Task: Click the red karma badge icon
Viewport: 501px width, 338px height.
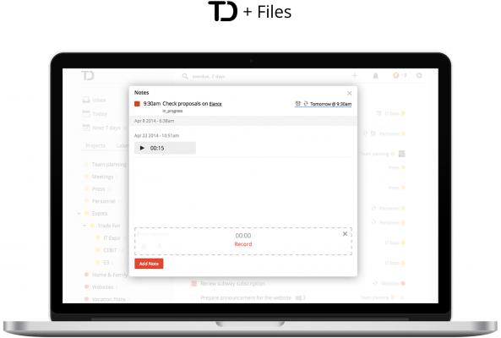Action: pos(396,75)
